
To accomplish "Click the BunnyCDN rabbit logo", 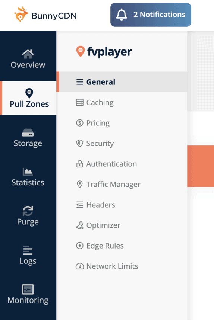I will tap(21, 14).
